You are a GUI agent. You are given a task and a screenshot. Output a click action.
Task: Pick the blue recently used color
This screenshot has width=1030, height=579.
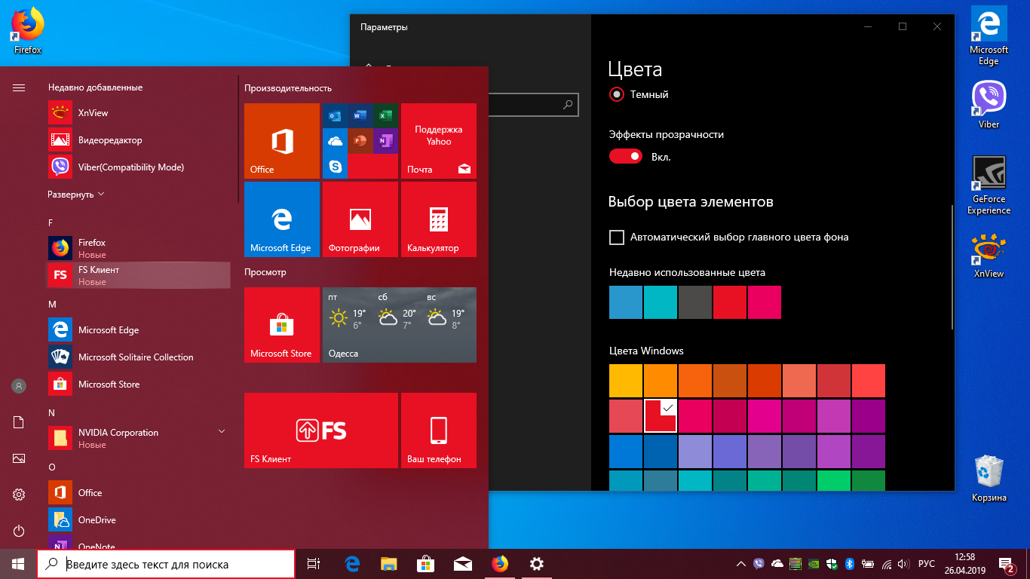coord(626,302)
